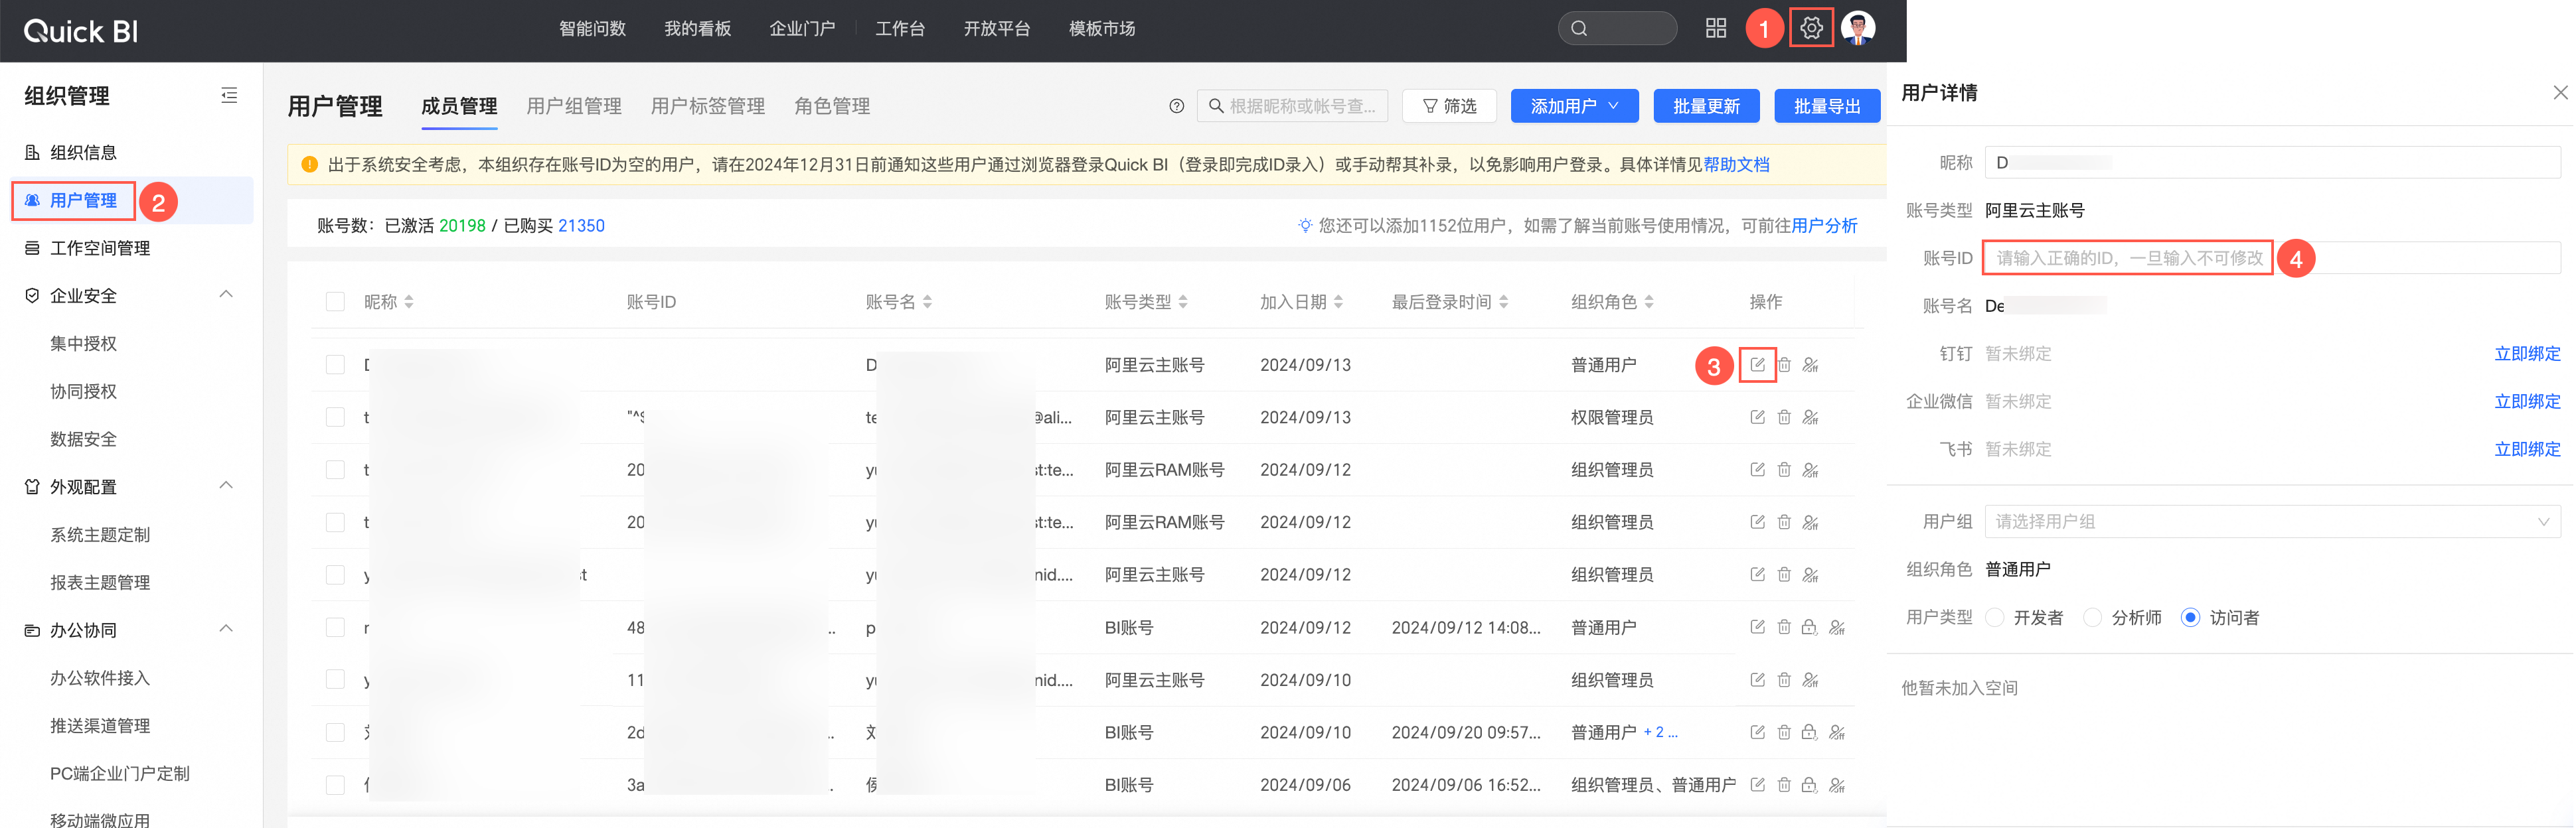This screenshot has height=828, width=2576.
Task: Check the 2024/09/13 普通用户 row checkbox
Action: click(x=335, y=364)
